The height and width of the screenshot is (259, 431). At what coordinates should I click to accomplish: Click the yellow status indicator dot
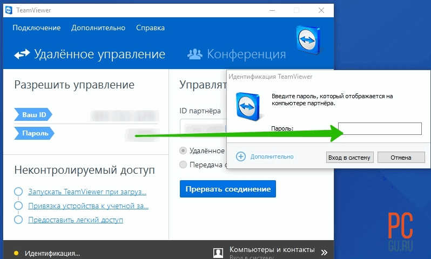(16, 253)
